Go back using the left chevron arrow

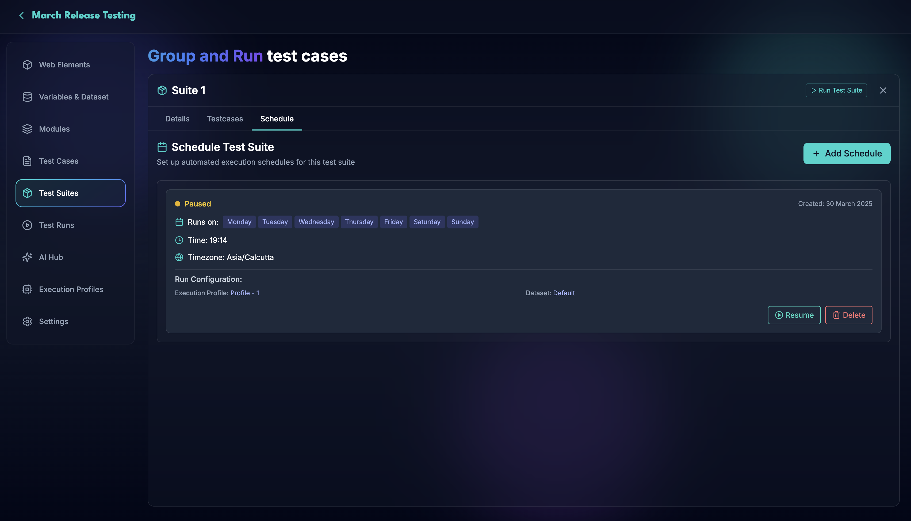click(21, 16)
